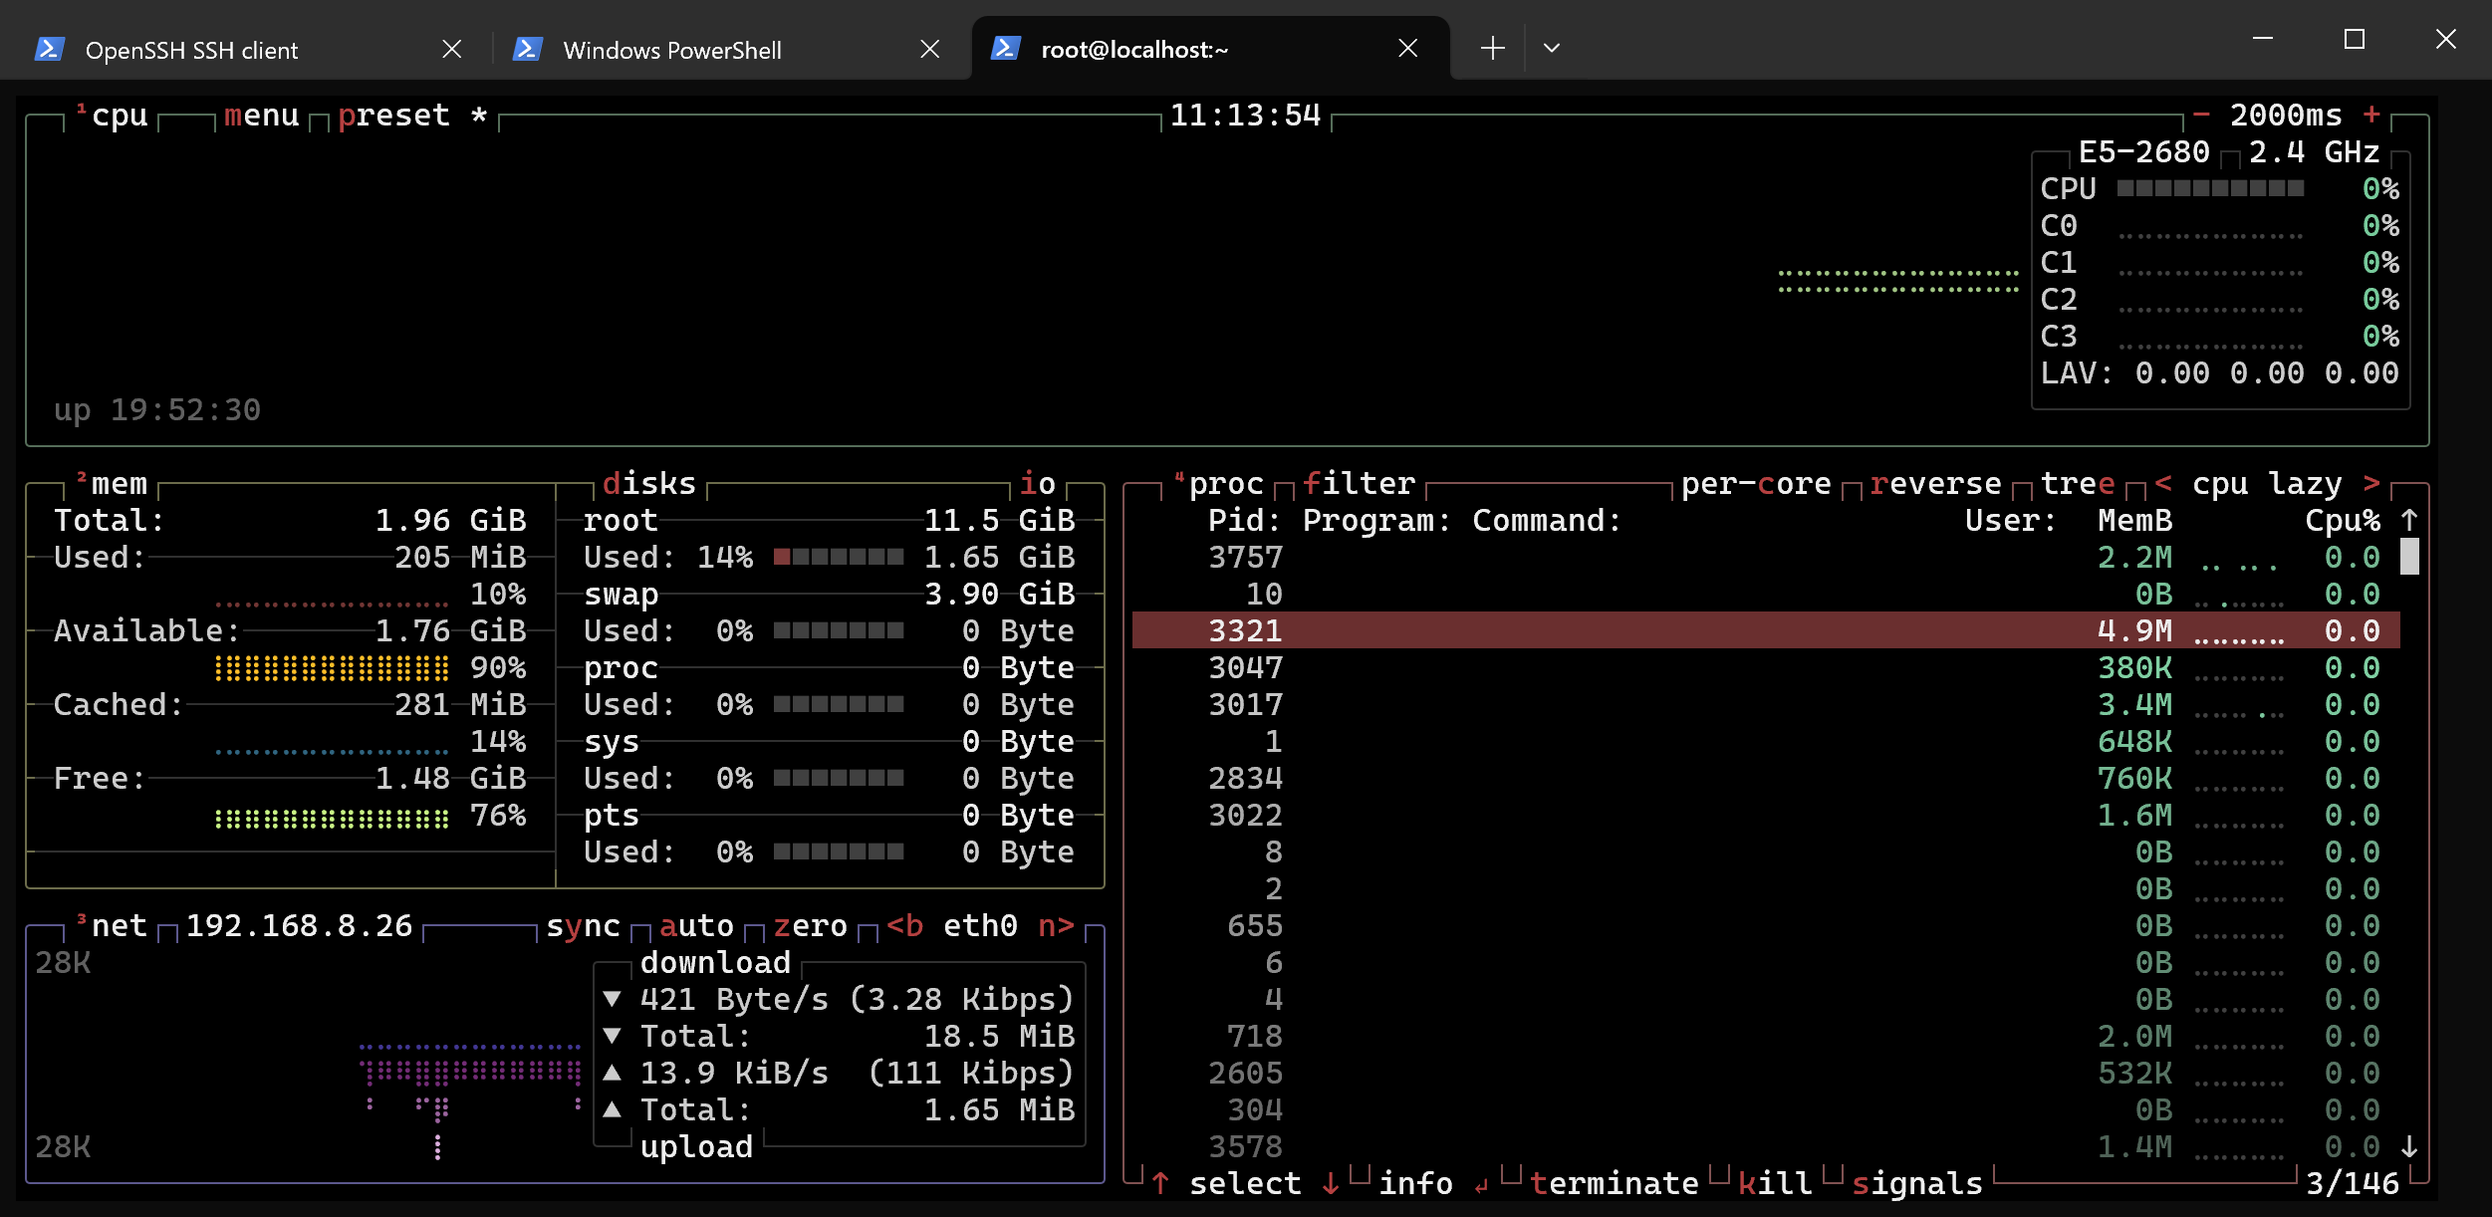Viewport: 2492px width, 1217px height.
Task: Toggle the disks view label
Action: [x=649, y=484]
